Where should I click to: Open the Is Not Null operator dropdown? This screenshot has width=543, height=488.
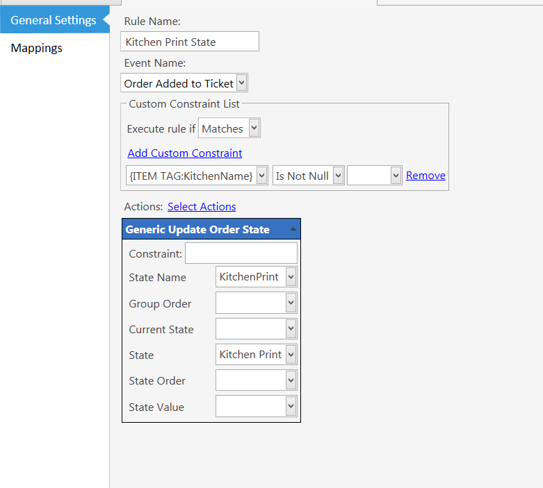click(x=338, y=176)
